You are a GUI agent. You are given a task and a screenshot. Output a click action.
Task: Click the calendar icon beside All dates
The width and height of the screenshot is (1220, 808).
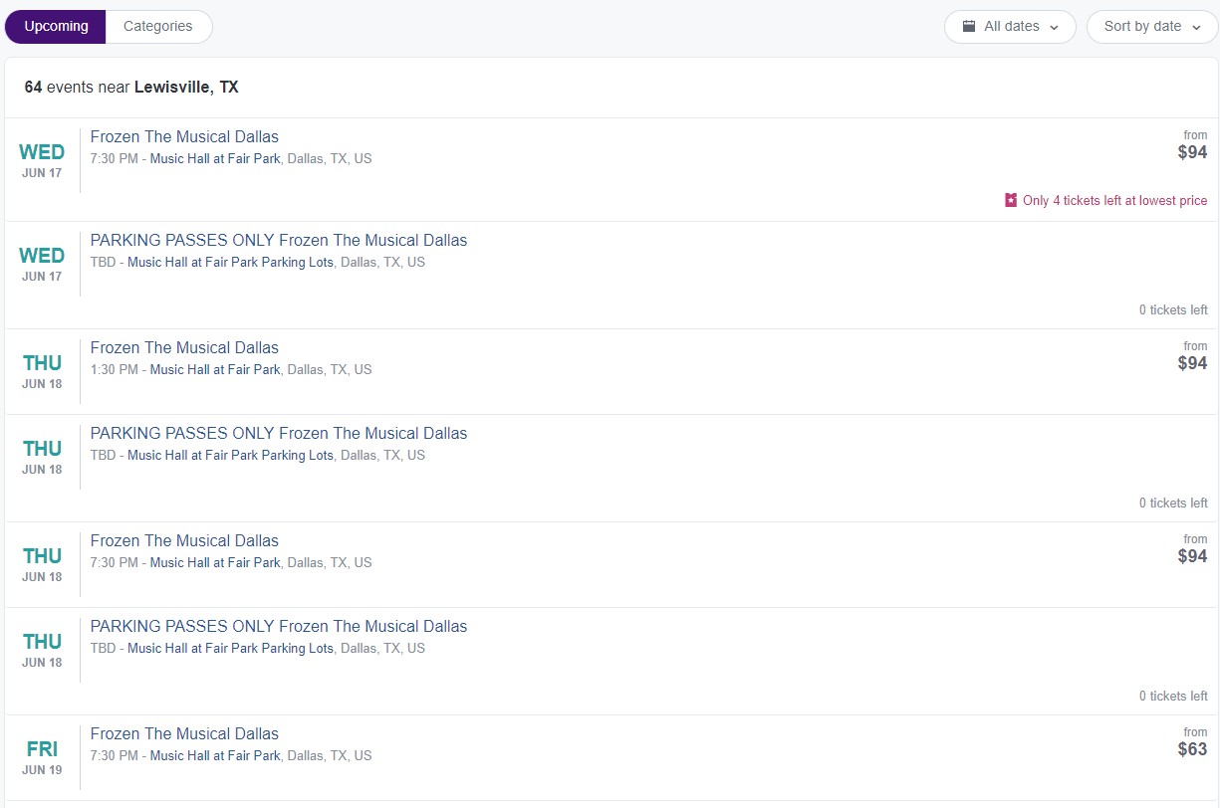[x=969, y=27]
